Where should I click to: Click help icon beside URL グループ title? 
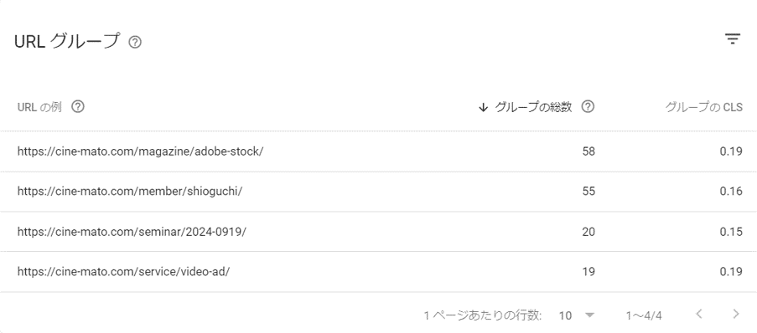click(x=135, y=43)
